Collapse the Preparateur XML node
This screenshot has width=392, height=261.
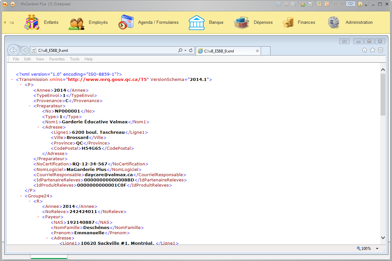click(x=29, y=106)
